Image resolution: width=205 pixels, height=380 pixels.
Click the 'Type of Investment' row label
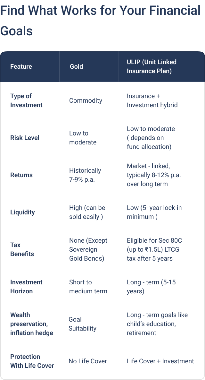pos(26,100)
